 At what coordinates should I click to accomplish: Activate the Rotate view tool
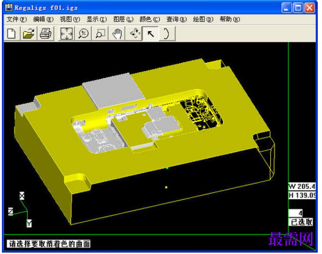pyautogui.click(x=134, y=34)
